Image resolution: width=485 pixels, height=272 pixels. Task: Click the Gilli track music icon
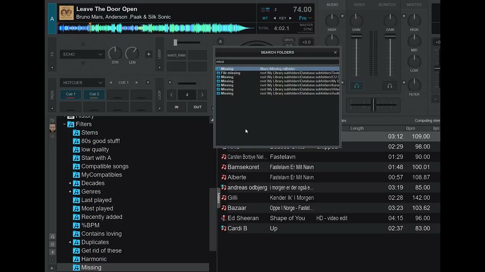[224, 198]
